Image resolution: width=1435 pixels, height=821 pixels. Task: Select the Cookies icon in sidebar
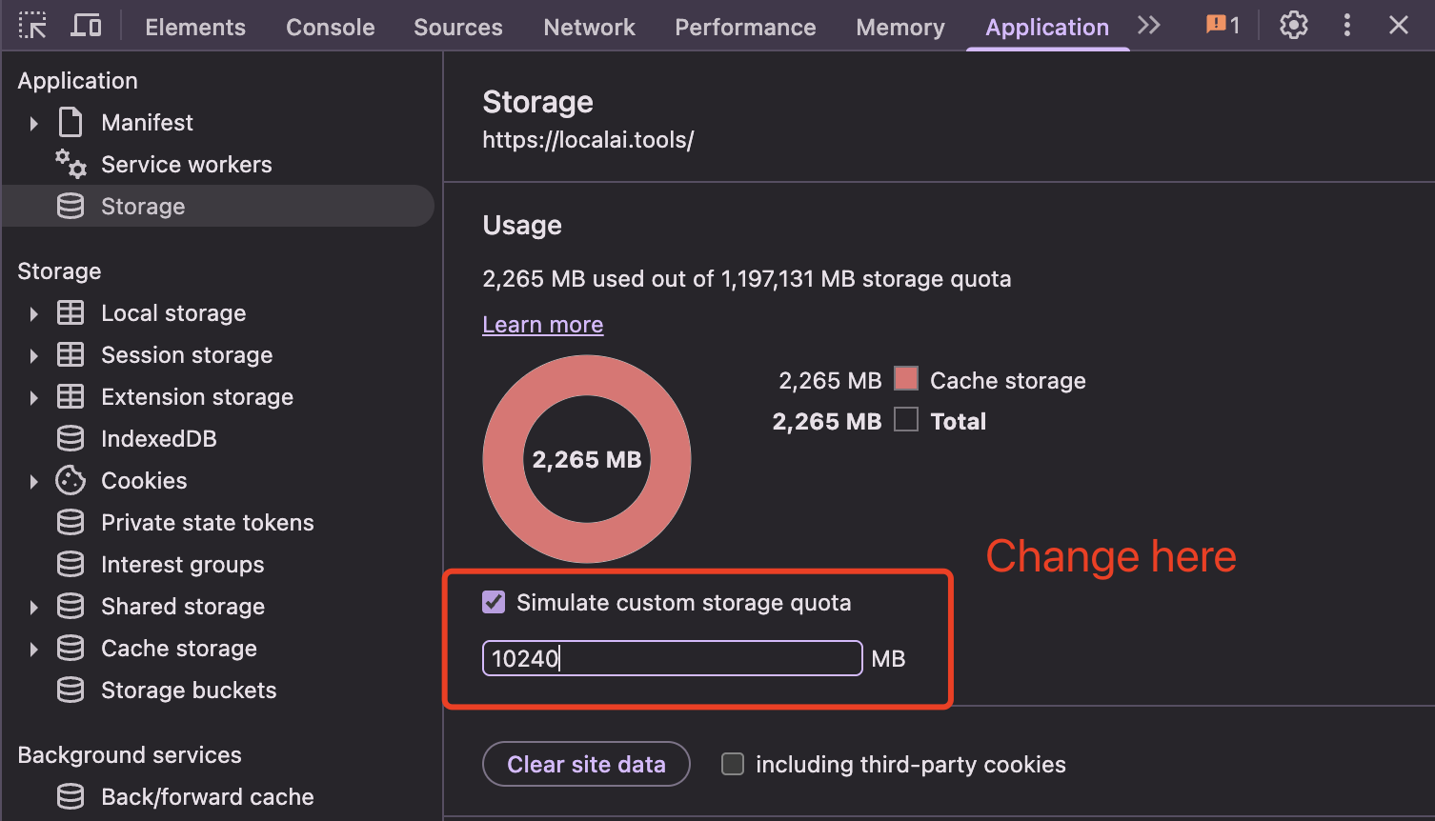(70, 480)
